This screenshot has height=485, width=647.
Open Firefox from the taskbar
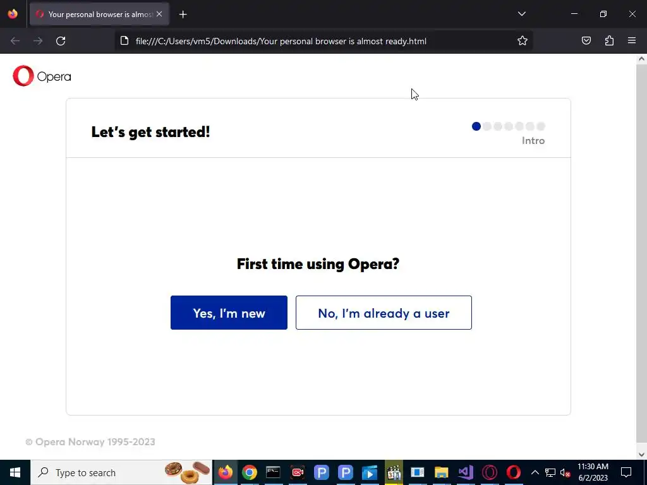pos(226,472)
